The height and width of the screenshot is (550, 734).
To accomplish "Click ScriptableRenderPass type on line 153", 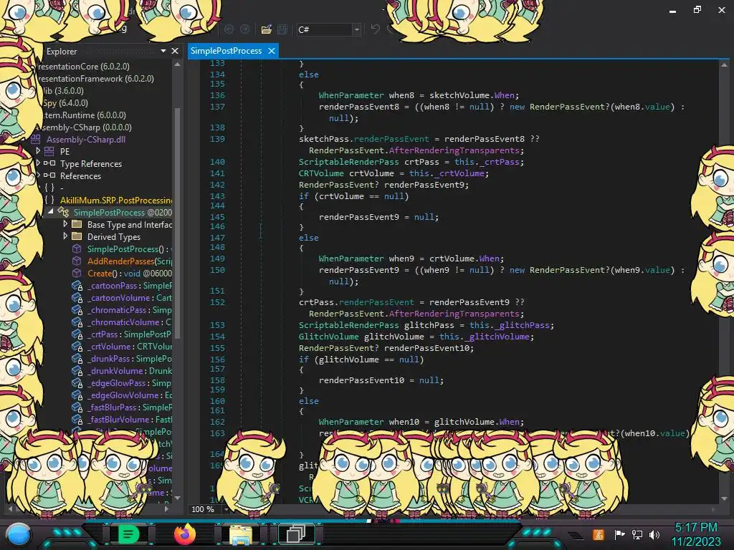I will [x=349, y=325].
